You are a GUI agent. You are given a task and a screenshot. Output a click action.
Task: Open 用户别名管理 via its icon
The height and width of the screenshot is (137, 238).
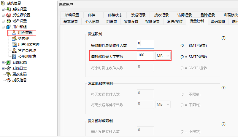pos(14,45)
